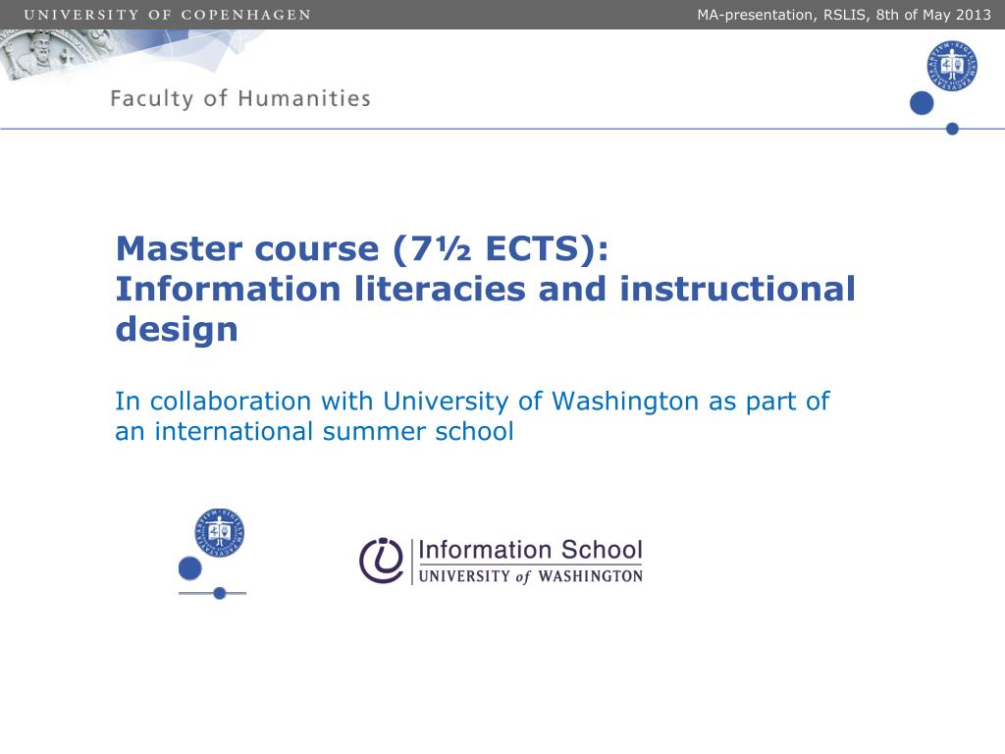Click the 'UNIVERSITY of WASHINGTON' logo text
Viewport: 1005px width, 754px height.
click(531, 576)
